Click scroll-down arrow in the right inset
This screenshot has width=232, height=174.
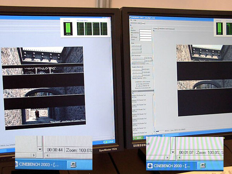[x=173, y=152]
